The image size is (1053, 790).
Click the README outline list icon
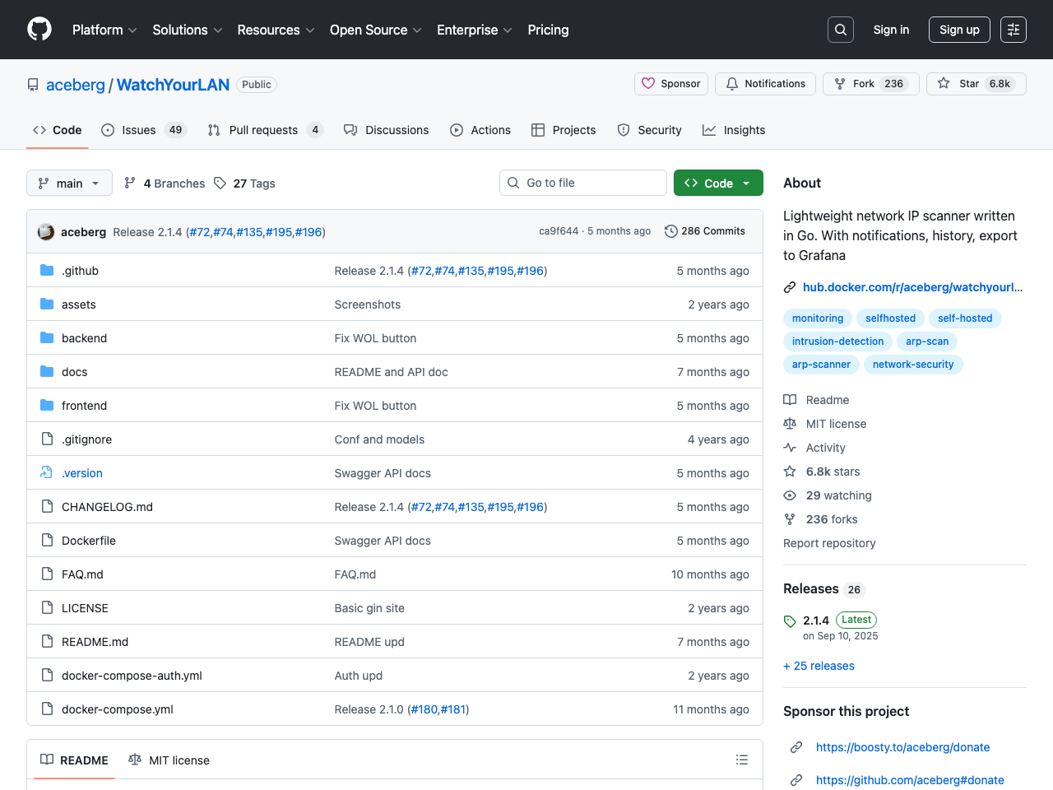coord(741,760)
